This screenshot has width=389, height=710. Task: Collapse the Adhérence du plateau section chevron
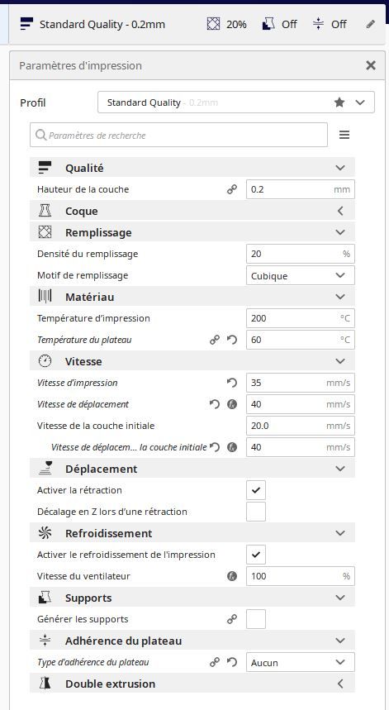click(340, 641)
